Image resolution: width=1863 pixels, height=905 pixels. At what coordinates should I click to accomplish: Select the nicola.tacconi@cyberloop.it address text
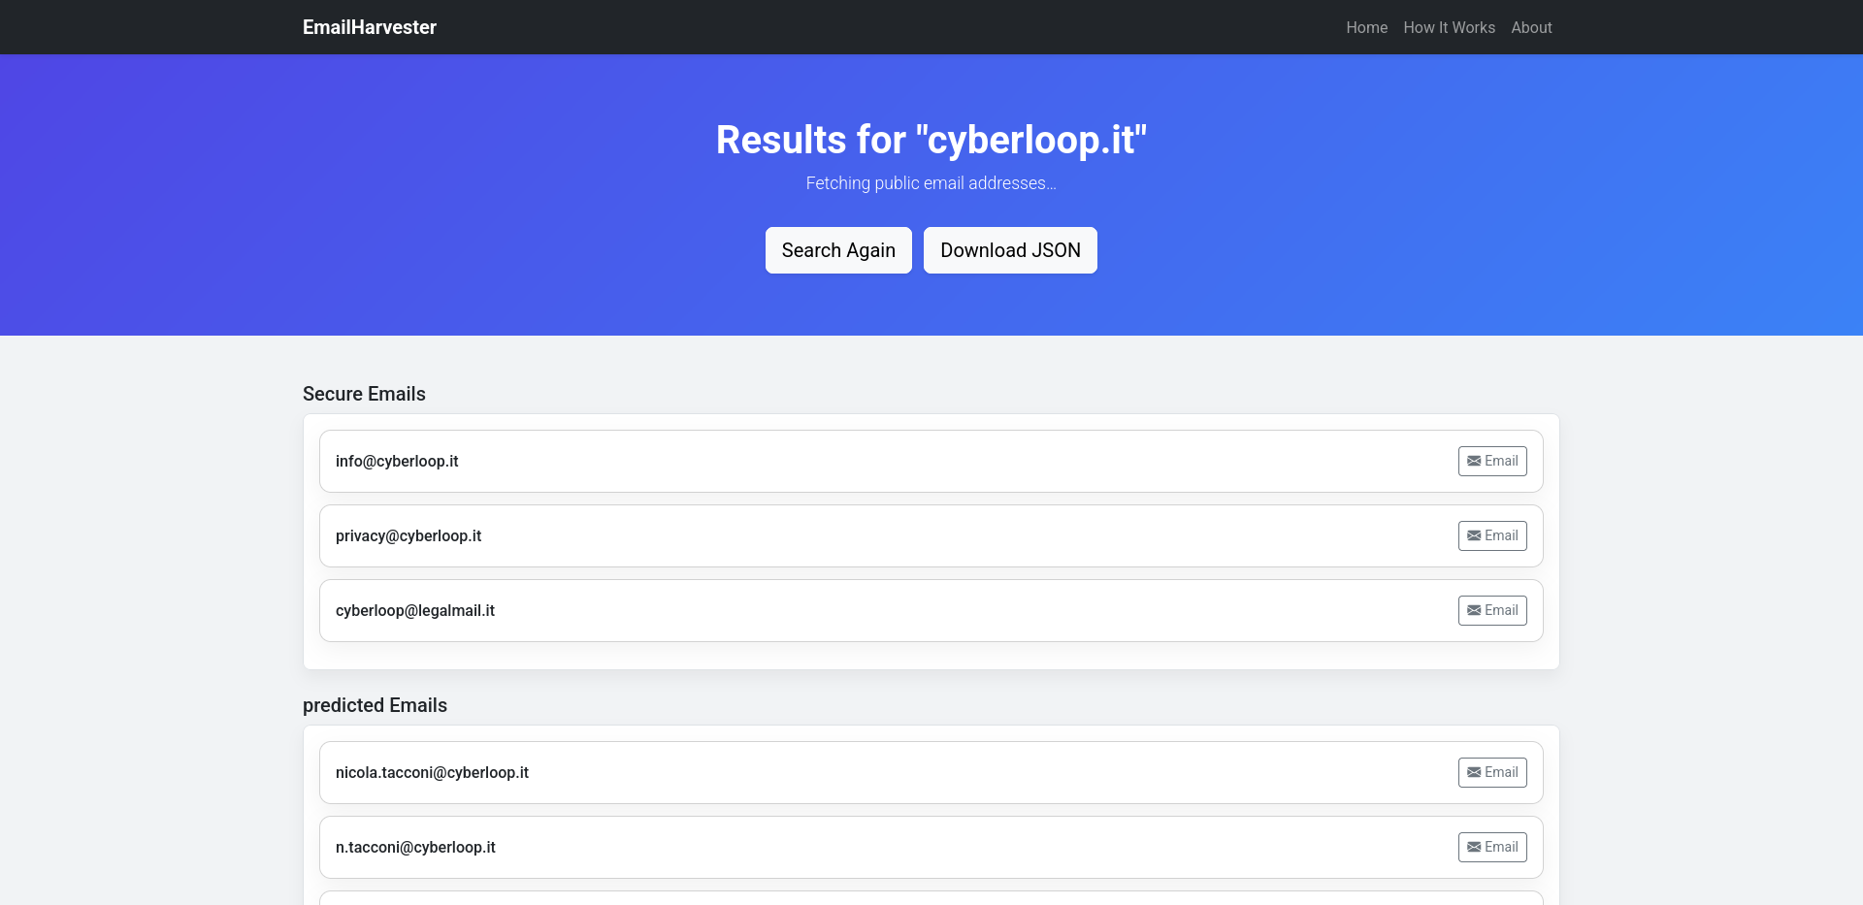[432, 772]
